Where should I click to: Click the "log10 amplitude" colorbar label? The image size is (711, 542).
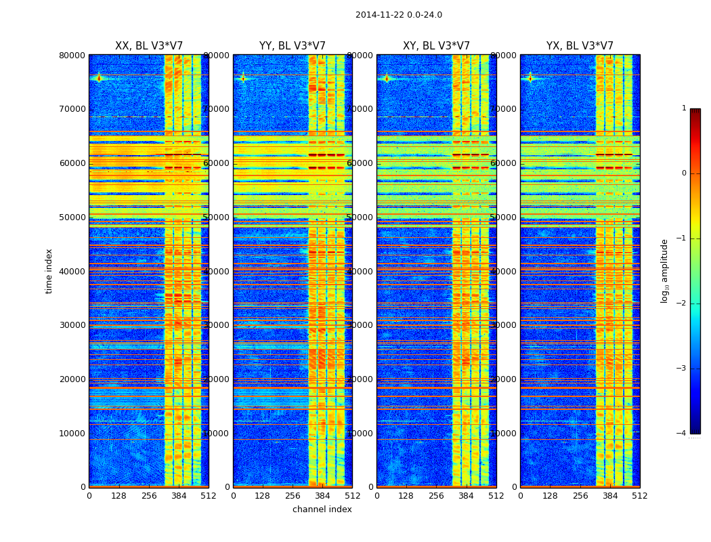tap(664, 271)
